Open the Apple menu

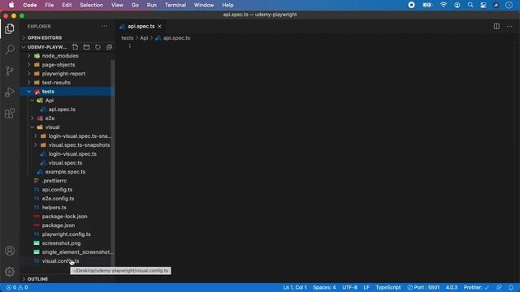[x=11, y=5]
